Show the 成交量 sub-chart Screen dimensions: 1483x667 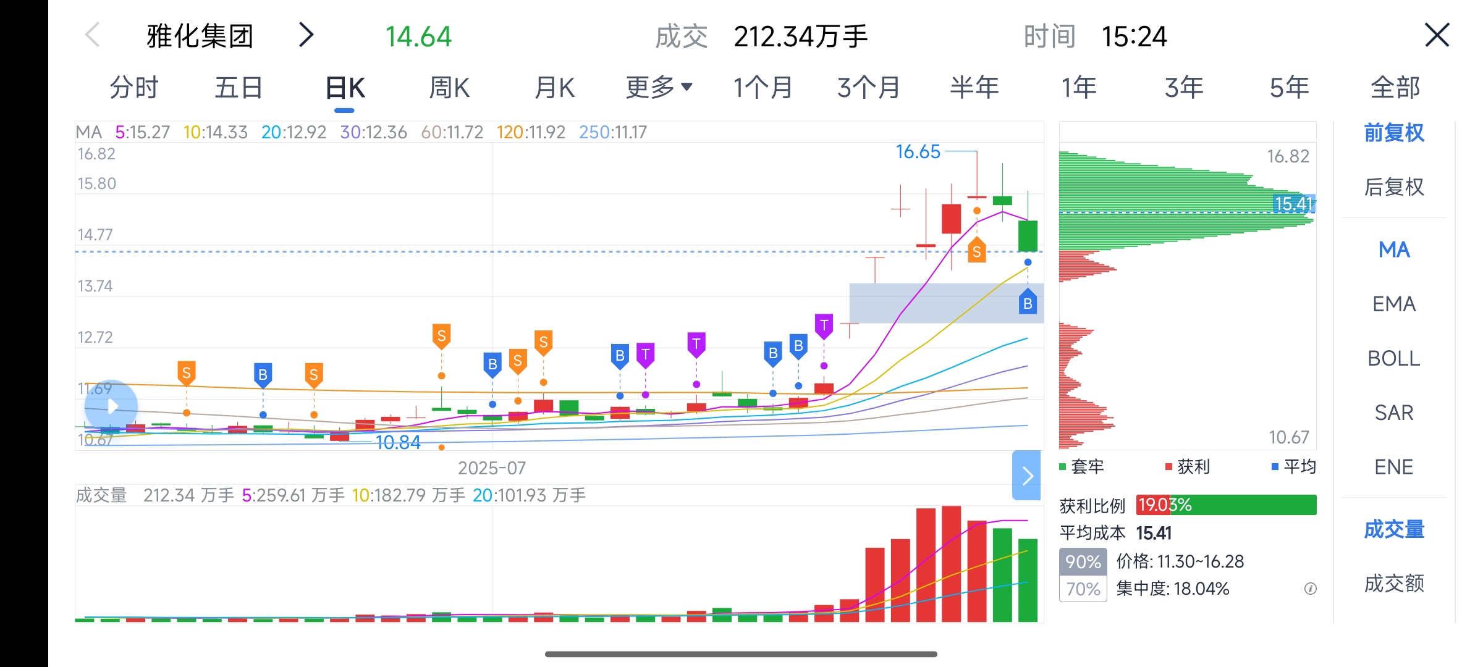1394,529
